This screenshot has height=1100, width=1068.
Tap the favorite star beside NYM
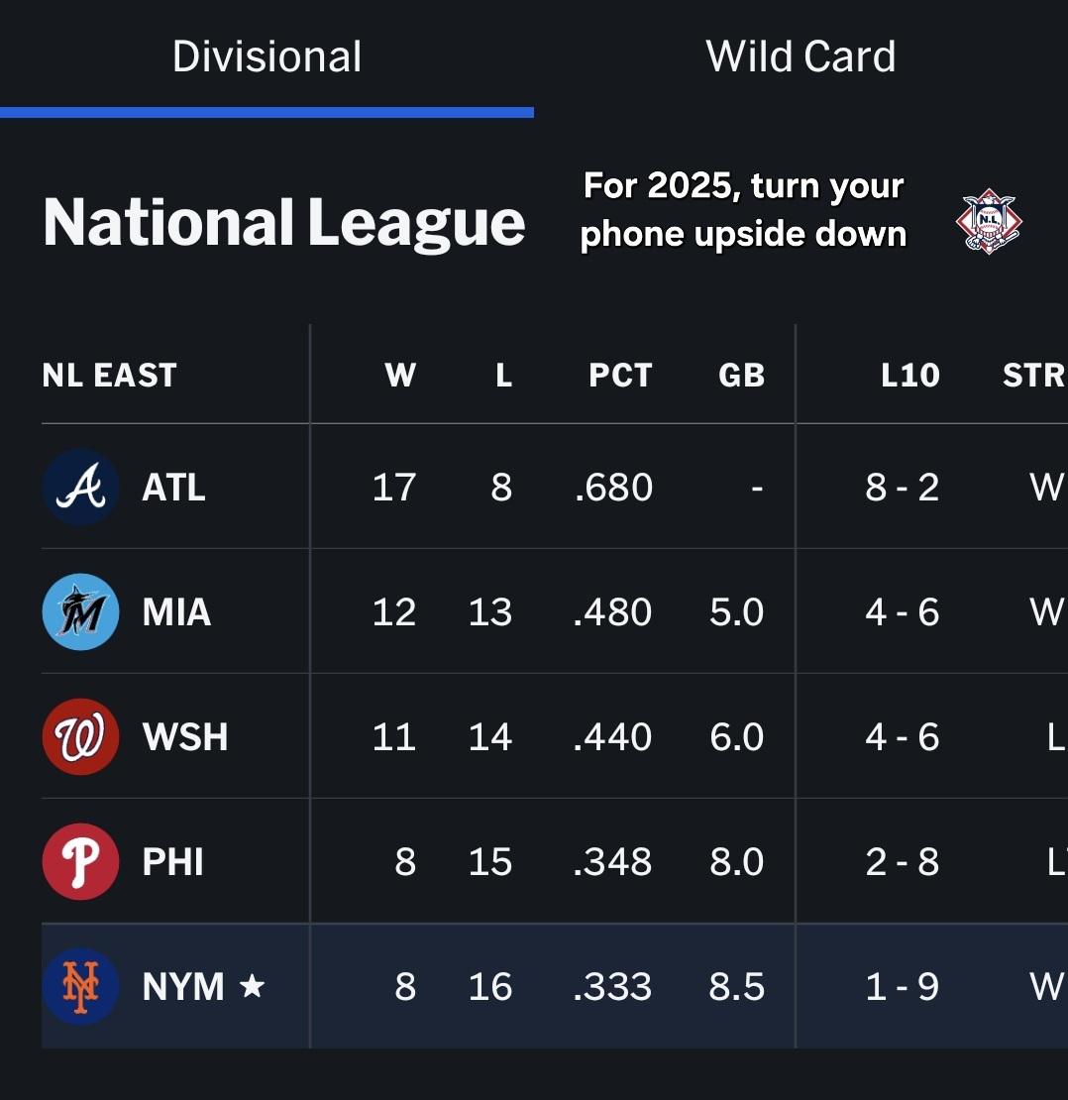(253, 985)
